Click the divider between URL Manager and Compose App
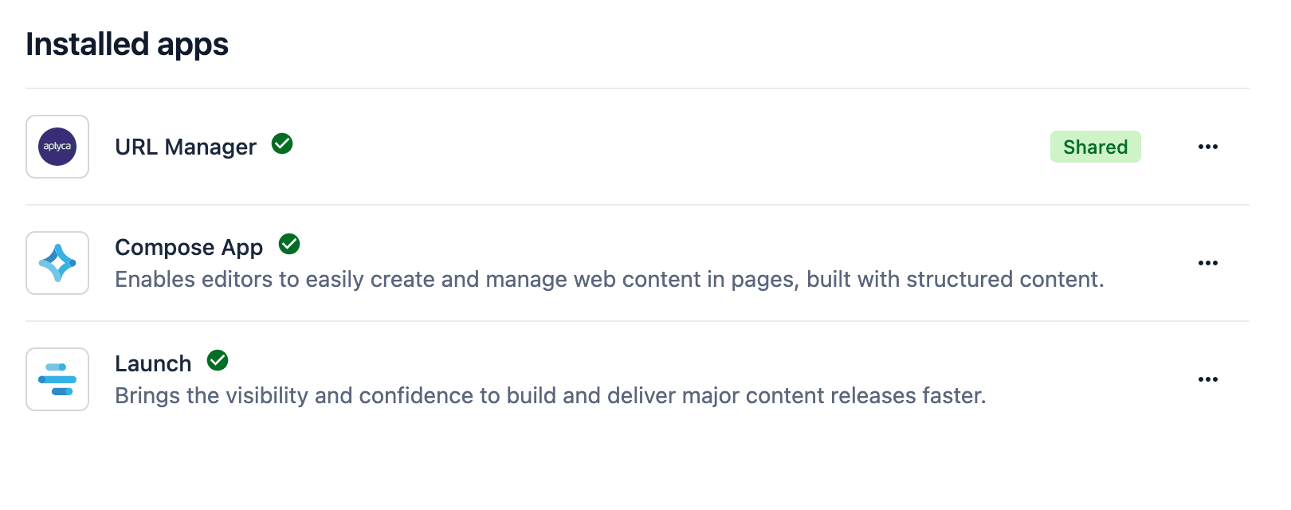The height and width of the screenshot is (510, 1291). pos(638,205)
